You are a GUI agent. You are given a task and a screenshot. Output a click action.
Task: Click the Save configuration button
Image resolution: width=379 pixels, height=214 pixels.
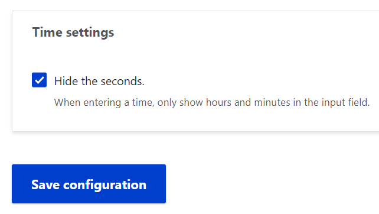click(89, 184)
